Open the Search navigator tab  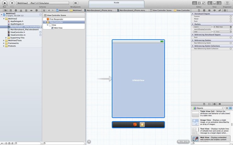tap(16, 10)
